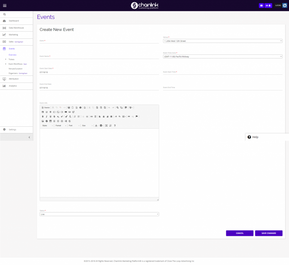
Task: Insert a Table from the editor toolbar
Action: click(x=51, y=121)
